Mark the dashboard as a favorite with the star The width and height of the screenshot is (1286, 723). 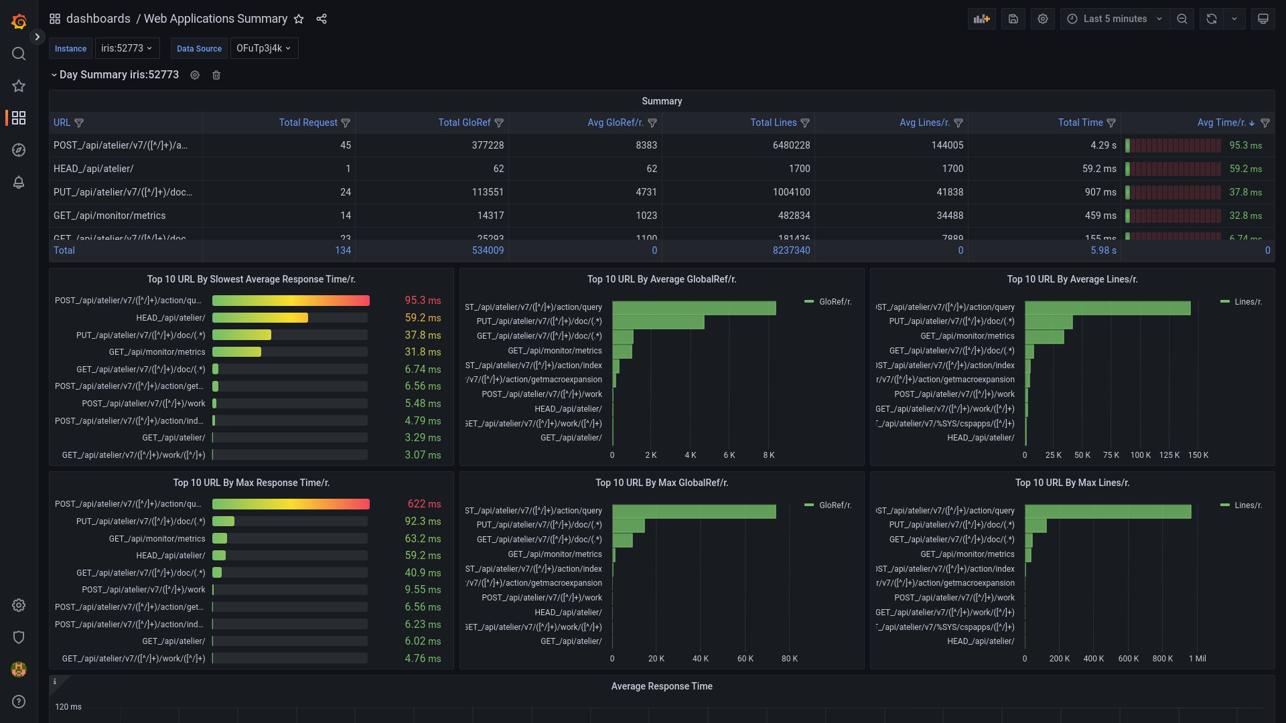click(x=299, y=19)
